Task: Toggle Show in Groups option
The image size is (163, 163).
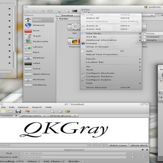Action: tap(111, 47)
